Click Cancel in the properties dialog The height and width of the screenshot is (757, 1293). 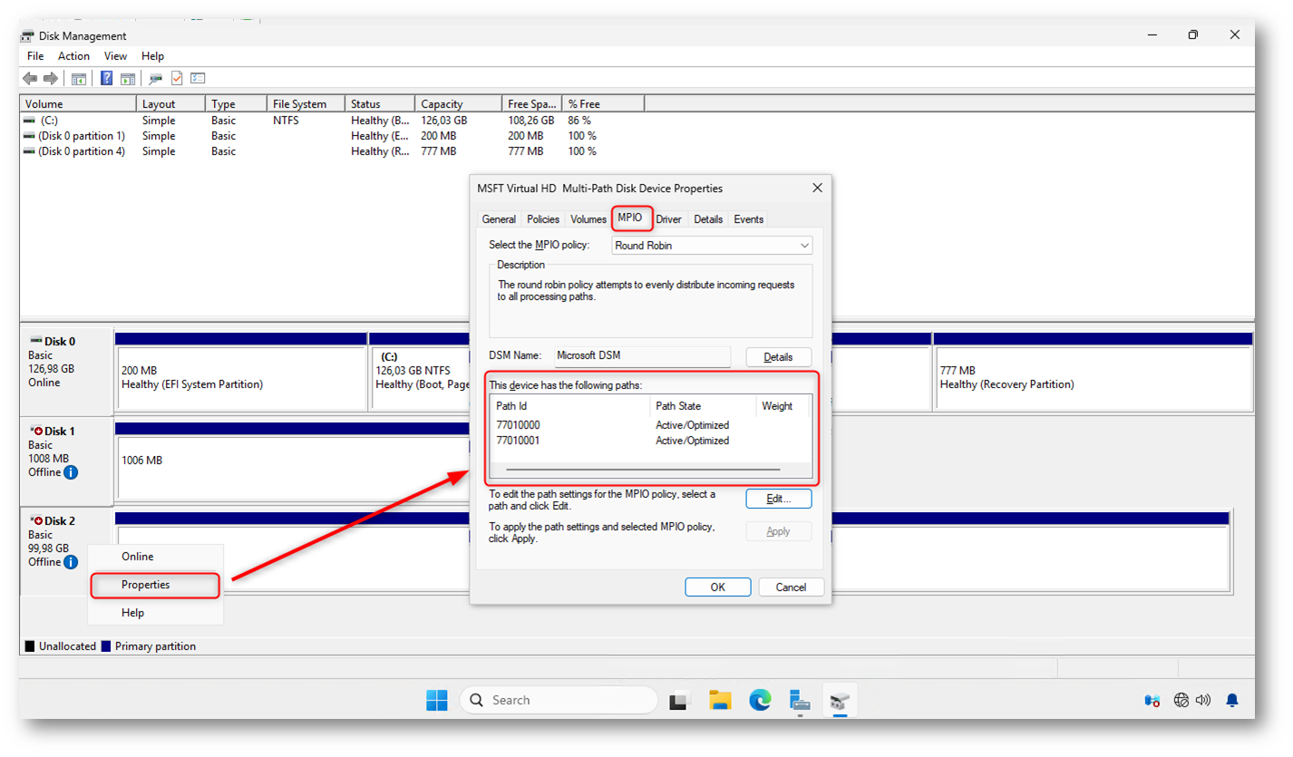[792, 587]
